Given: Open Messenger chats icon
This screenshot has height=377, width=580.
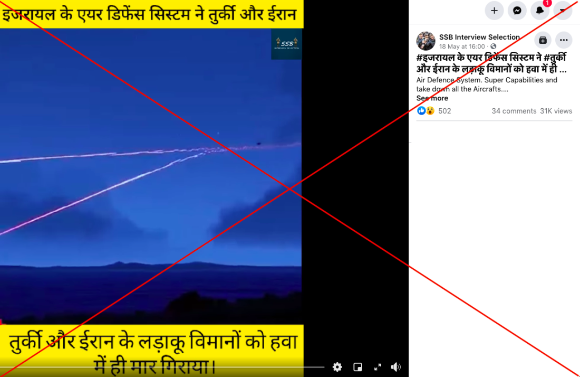Looking at the screenshot, I should click(x=517, y=11).
